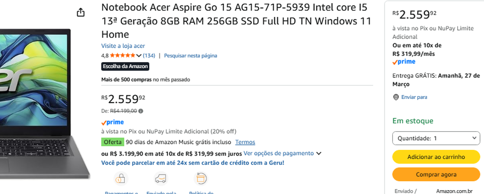Click the share icon above product image
This screenshot has width=484, height=194.
[x=81, y=12]
